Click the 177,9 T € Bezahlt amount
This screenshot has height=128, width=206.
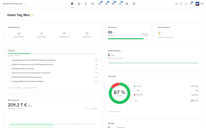click(x=194, y=86)
